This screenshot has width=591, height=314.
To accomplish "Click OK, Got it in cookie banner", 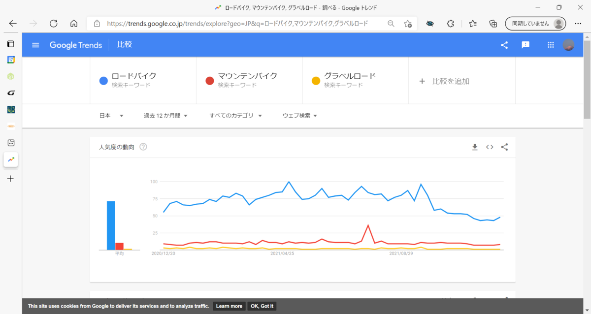I will pos(262,306).
